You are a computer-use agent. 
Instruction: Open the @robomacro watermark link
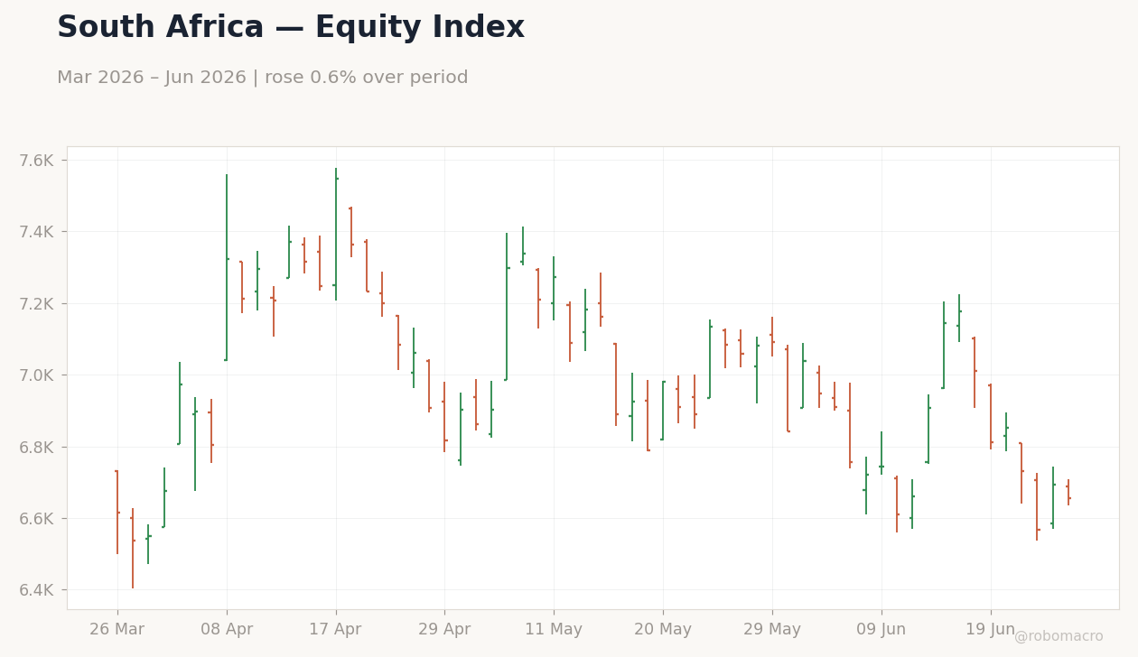point(1059,636)
